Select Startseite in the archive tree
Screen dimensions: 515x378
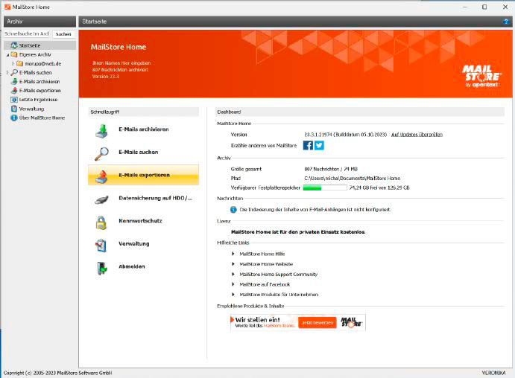30,45
